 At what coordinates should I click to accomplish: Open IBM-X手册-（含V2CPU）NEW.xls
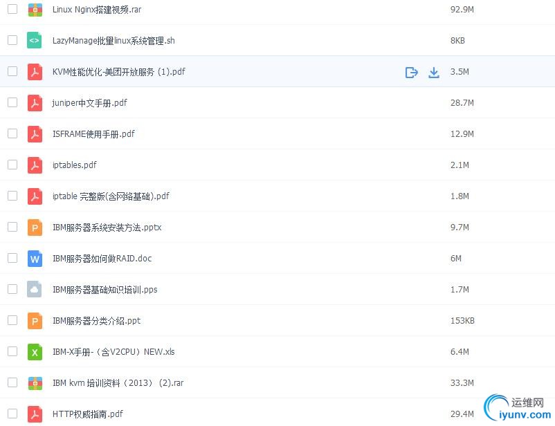click(113, 352)
